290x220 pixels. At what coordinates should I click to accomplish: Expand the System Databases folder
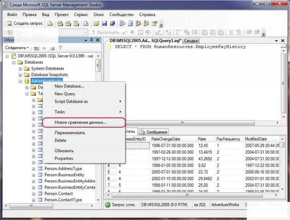click(20, 69)
